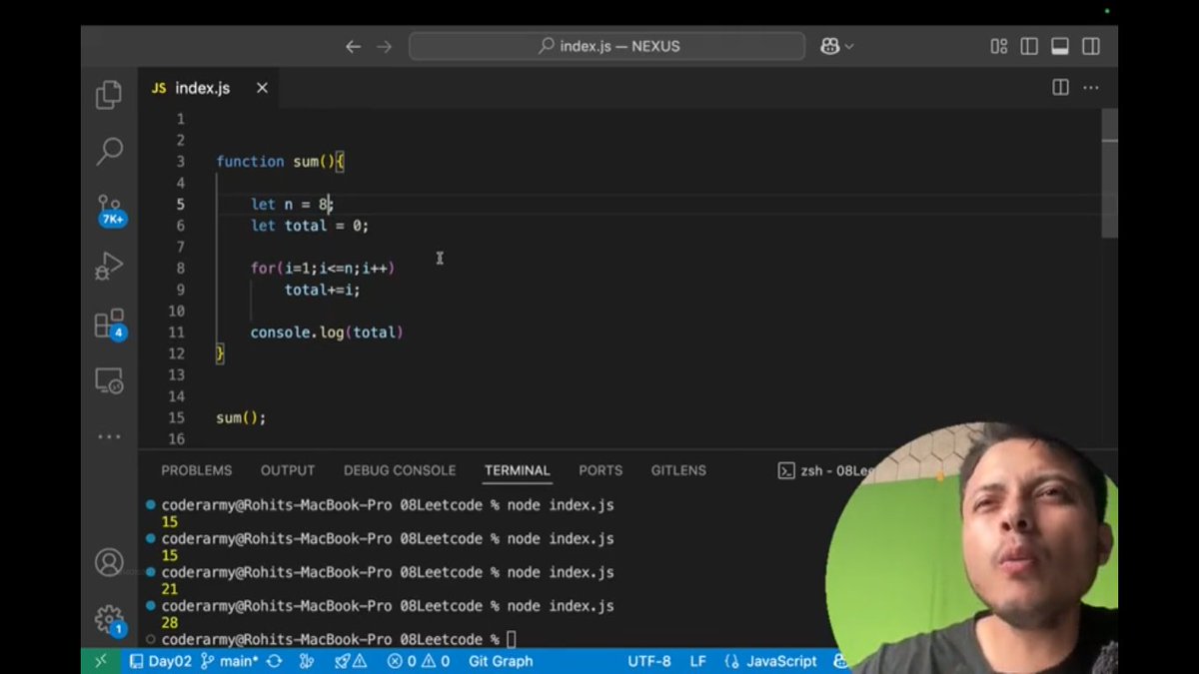1199x674 pixels.
Task: Open the Remote Explorer icon
Action: [x=110, y=380]
